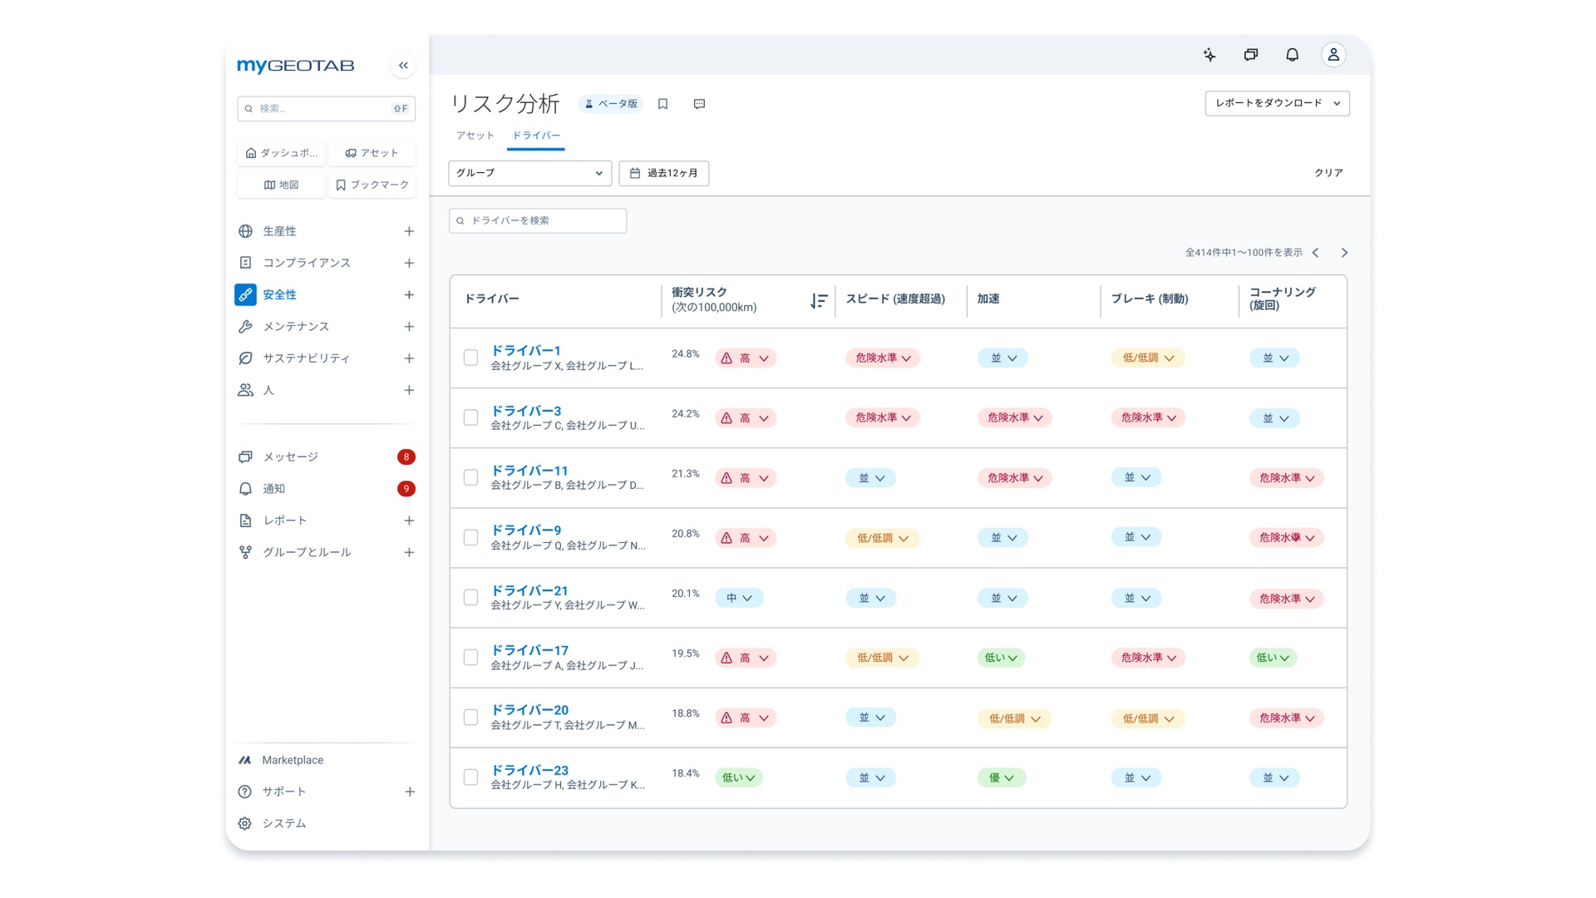Open the user profile icon
The height and width of the screenshot is (898, 1596).
(x=1333, y=55)
